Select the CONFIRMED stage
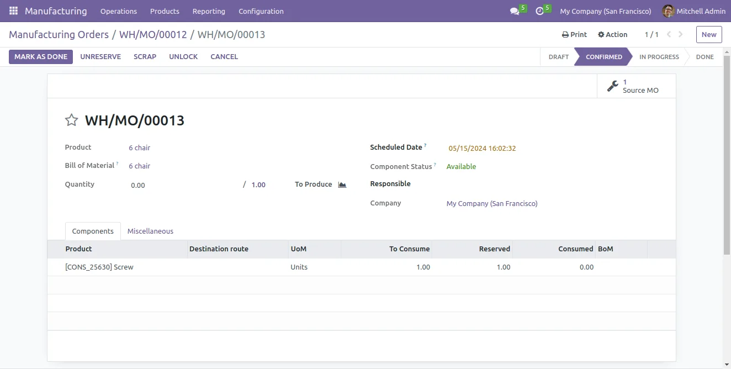Viewport: 731px width, 369px height. [603, 57]
